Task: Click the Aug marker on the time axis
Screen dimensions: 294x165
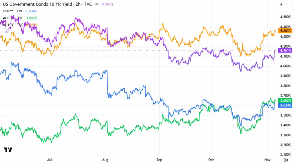Action: [x=106, y=160]
